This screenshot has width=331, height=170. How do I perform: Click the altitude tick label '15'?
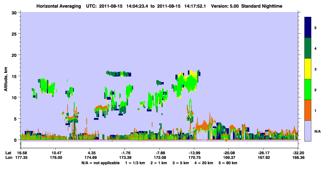click(x=15, y=76)
